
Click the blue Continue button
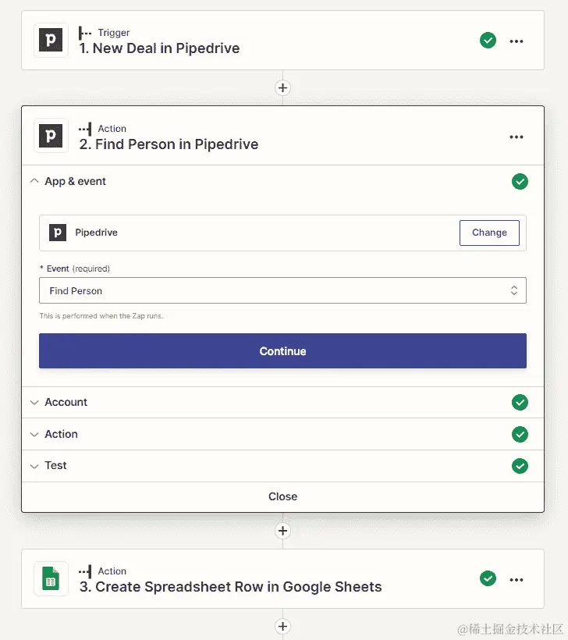coord(282,351)
